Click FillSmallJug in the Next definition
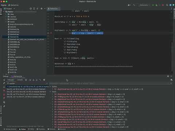 coord(73,39)
